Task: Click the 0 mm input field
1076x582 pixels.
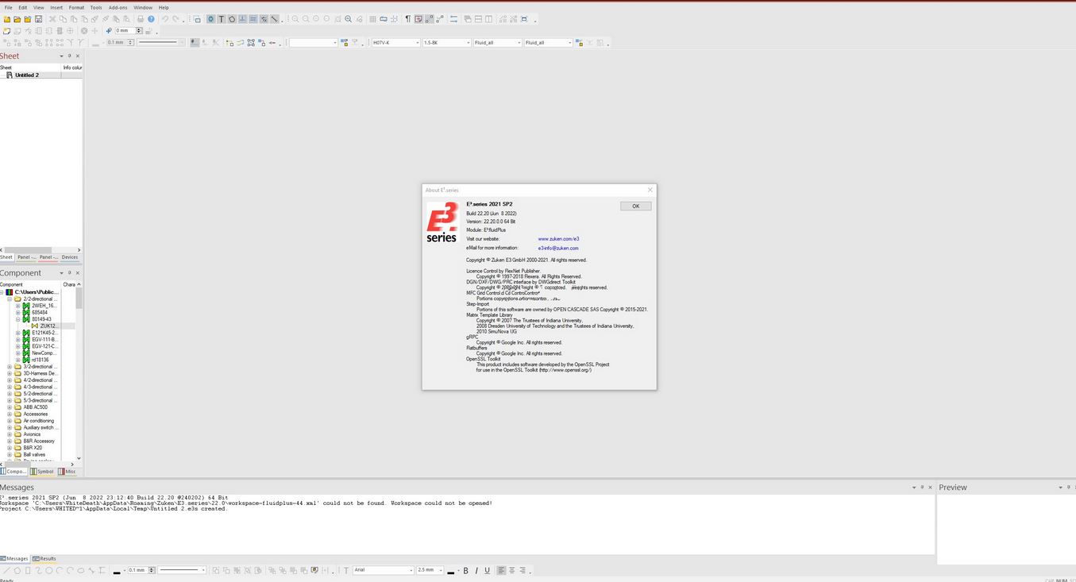Action: [x=125, y=31]
